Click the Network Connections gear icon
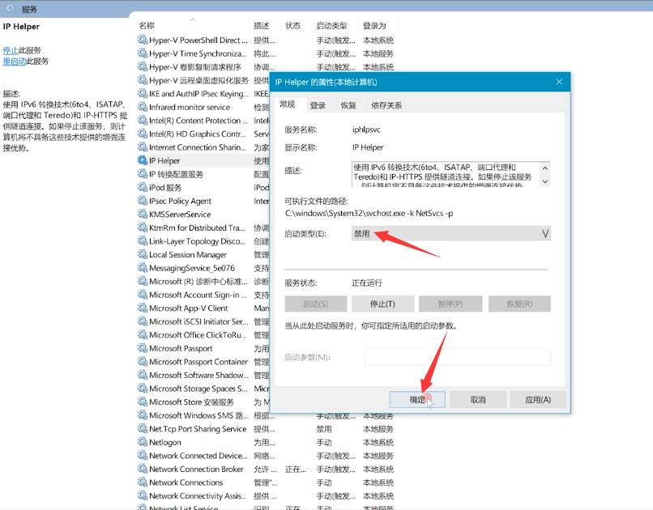653x510 pixels. [143, 482]
